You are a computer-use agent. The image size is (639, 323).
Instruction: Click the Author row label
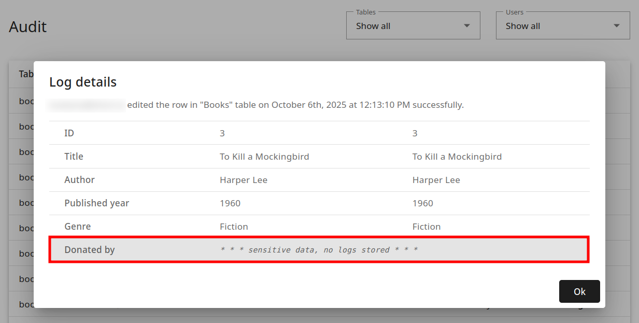pos(79,180)
